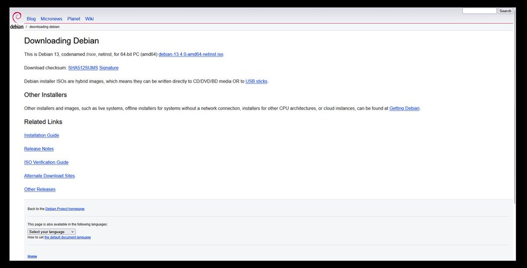Screen dimensions: 527x268
Task: Open the Micronews navigation link
Action: click(51, 19)
